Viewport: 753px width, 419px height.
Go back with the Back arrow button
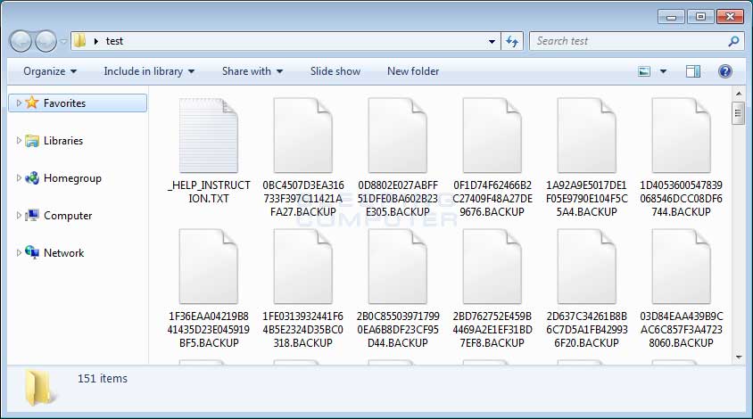tap(21, 41)
